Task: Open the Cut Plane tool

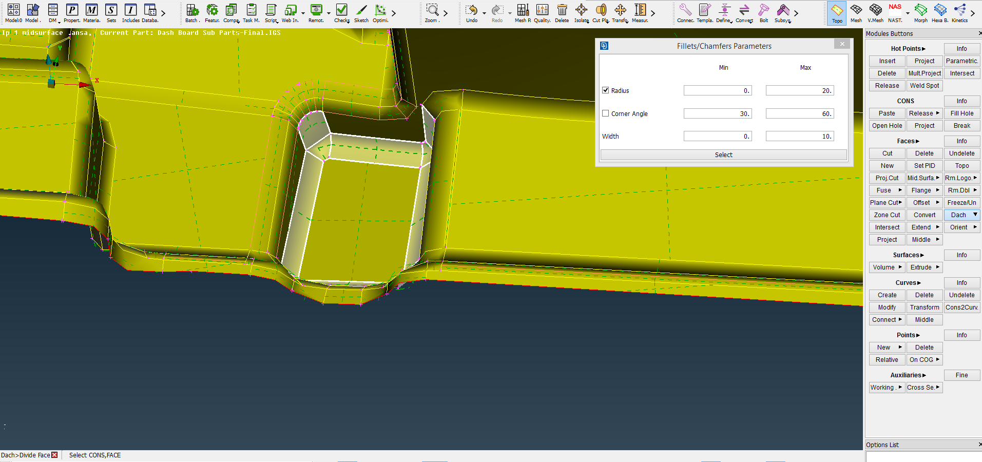Action: (x=600, y=13)
